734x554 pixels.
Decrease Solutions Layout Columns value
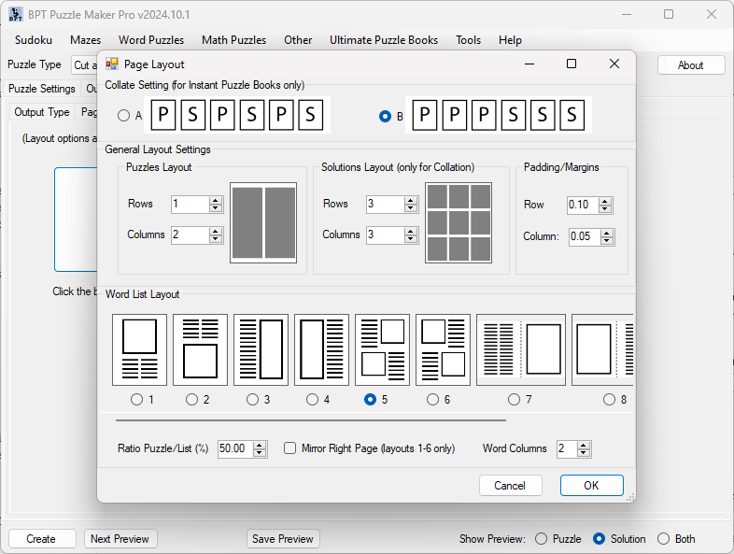[x=411, y=239]
